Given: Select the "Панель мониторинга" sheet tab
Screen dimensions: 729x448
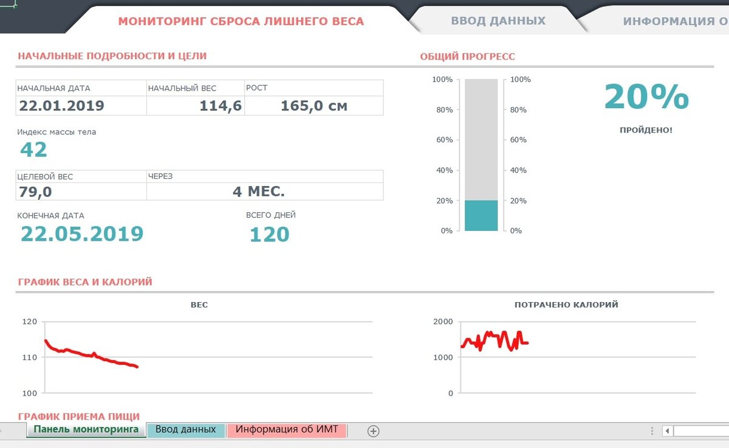Looking at the screenshot, I should click(x=84, y=429).
